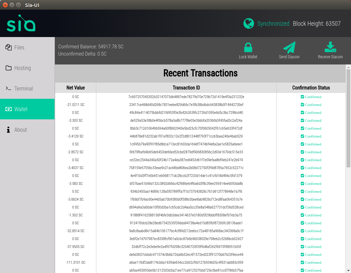The height and width of the screenshot is (273, 351).
Task: Click confirmed checkmark for transaction ce22ec25...
Action: (302, 160)
